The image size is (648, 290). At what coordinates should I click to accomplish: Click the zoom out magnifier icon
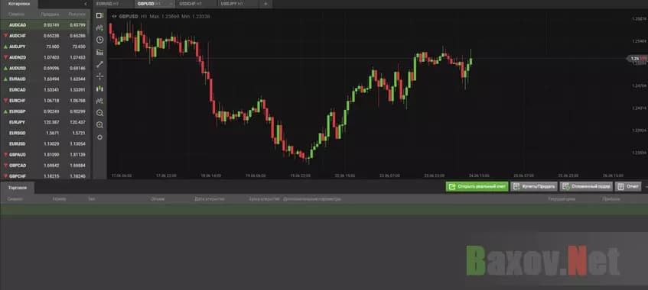coord(99,113)
